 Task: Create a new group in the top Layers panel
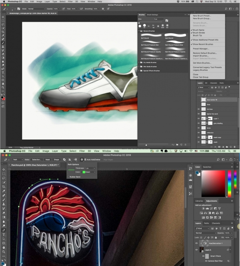tap(227, 147)
